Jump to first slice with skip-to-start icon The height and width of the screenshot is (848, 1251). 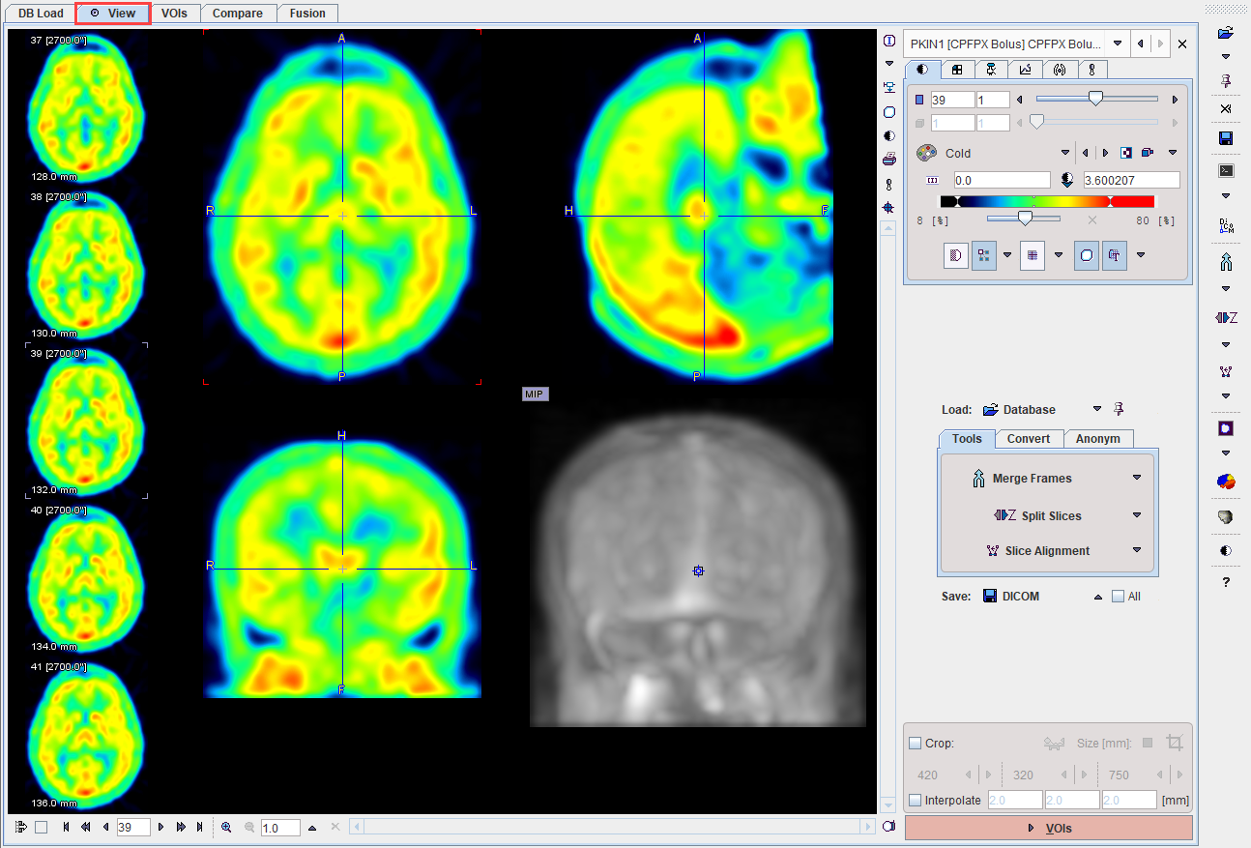(x=67, y=828)
